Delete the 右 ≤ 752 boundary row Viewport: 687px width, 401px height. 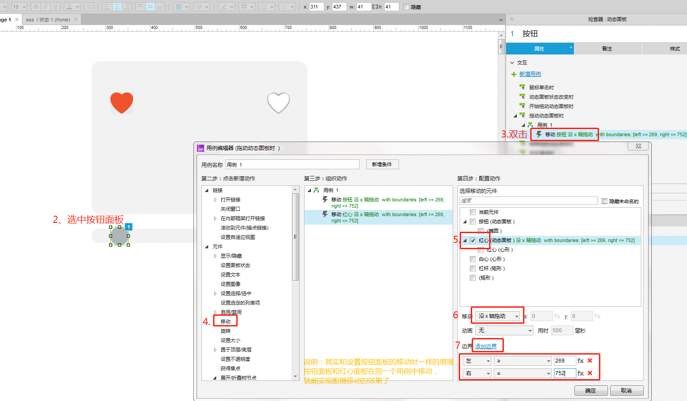[590, 373]
